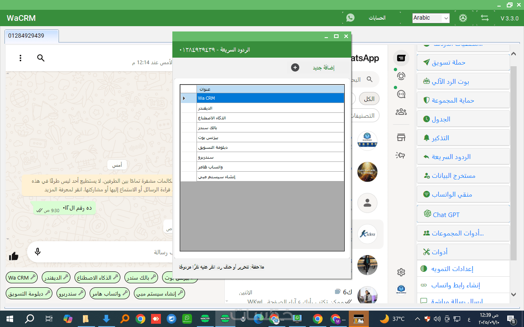The image size is (524, 327).
Task: Expand the أدوات المجموعات group tools
Action: [463, 233]
